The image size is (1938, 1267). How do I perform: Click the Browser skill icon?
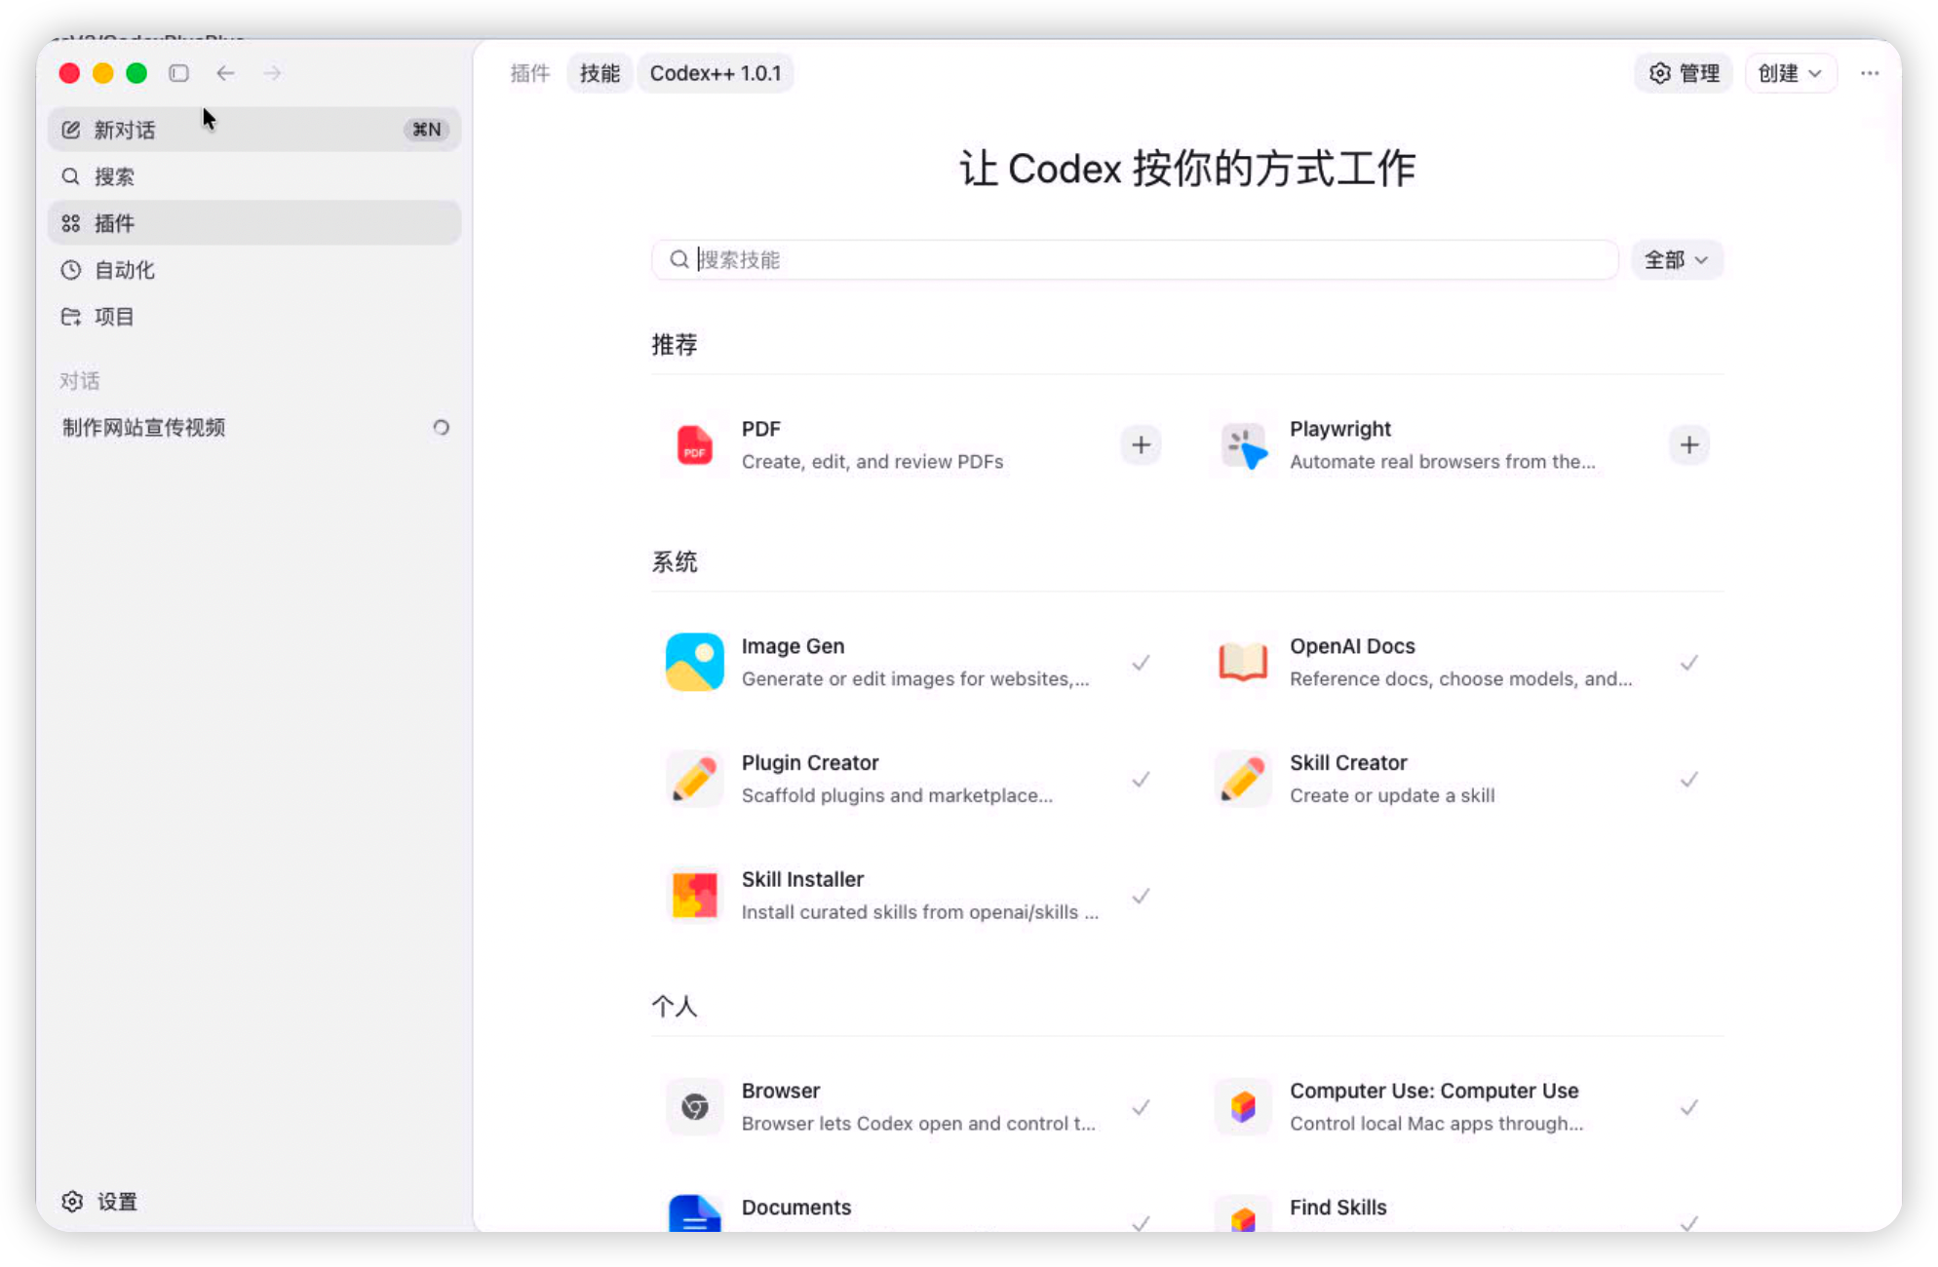pyautogui.click(x=694, y=1107)
